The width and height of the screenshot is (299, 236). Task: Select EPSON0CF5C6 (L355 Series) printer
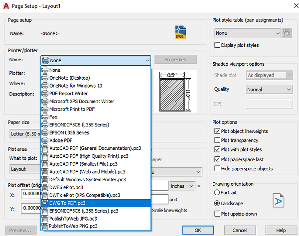(96, 124)
